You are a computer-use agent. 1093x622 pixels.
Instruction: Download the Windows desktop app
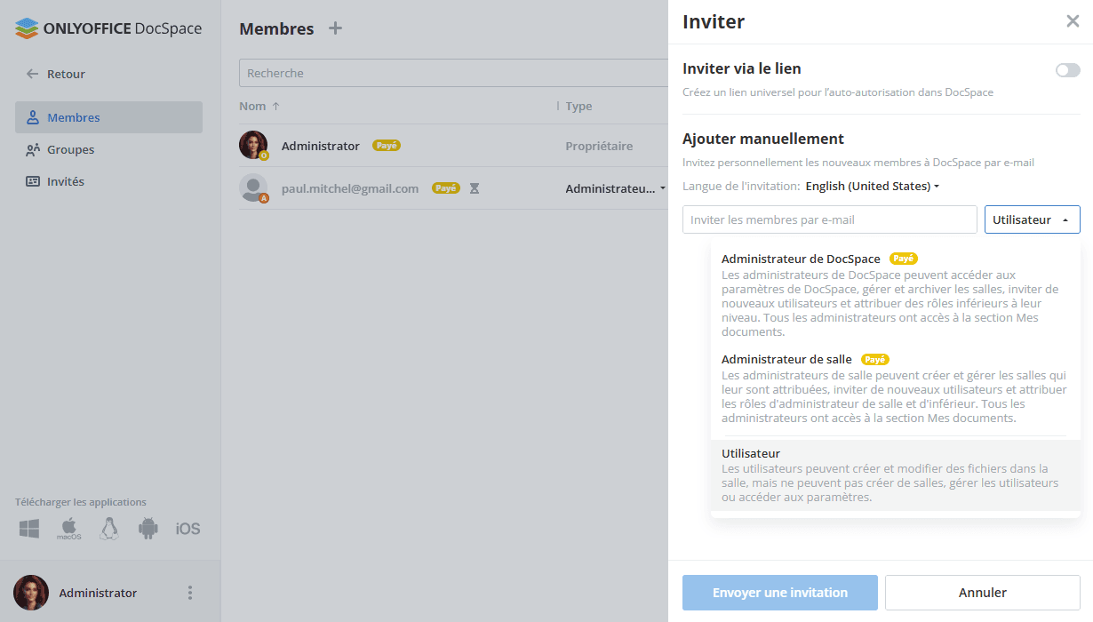[x=28, y=528]
